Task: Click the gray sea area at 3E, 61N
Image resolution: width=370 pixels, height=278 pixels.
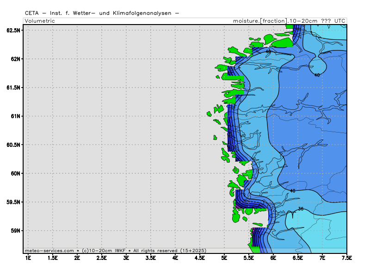Action: point(126,116)
